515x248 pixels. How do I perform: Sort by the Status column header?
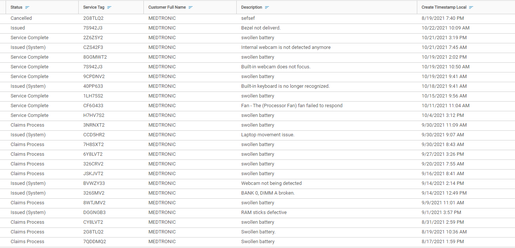pyautogui.click(x=16, y=7)
